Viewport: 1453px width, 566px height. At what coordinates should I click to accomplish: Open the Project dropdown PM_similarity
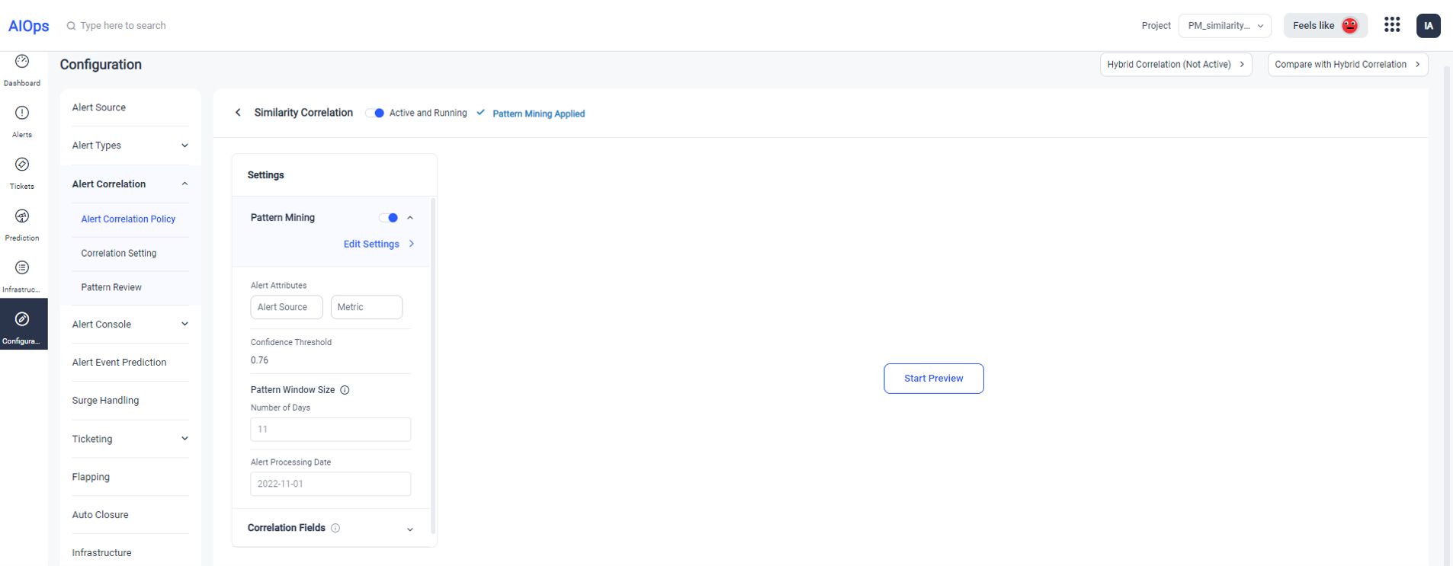tap(1224, 25)
